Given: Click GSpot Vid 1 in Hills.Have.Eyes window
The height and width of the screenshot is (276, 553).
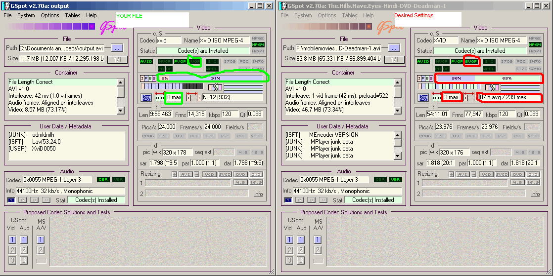Looking at the screenshot, I should [x=289, y=240].
